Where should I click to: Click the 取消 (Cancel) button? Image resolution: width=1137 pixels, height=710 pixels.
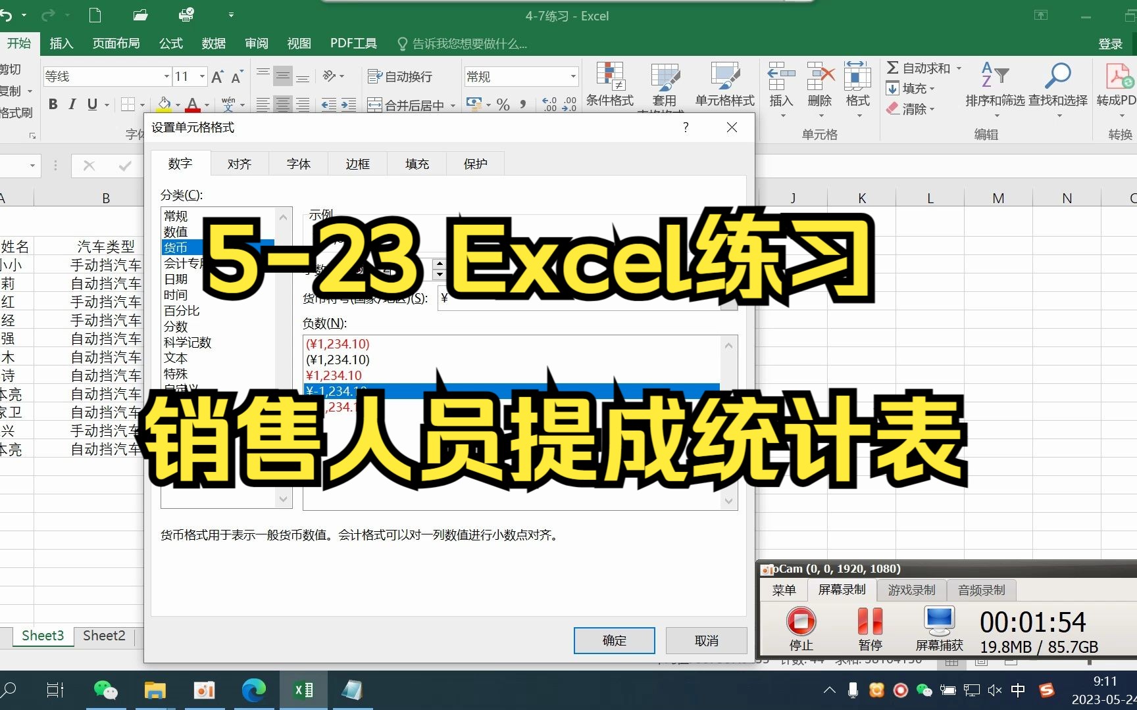[x=707, y=640]
